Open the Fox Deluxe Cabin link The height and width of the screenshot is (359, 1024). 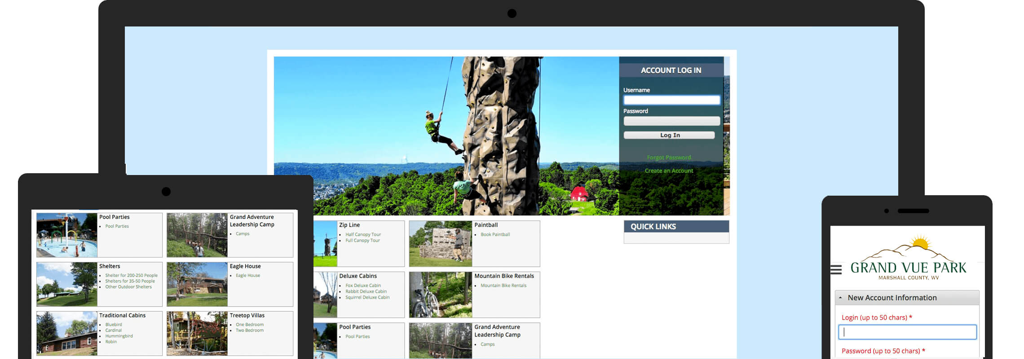click(363, 285)
